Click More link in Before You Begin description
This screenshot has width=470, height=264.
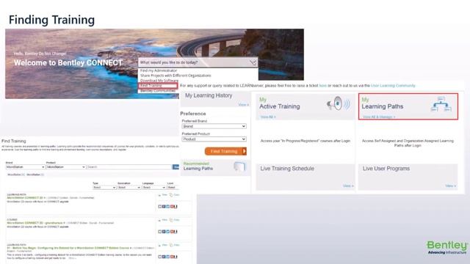[72, 258]
